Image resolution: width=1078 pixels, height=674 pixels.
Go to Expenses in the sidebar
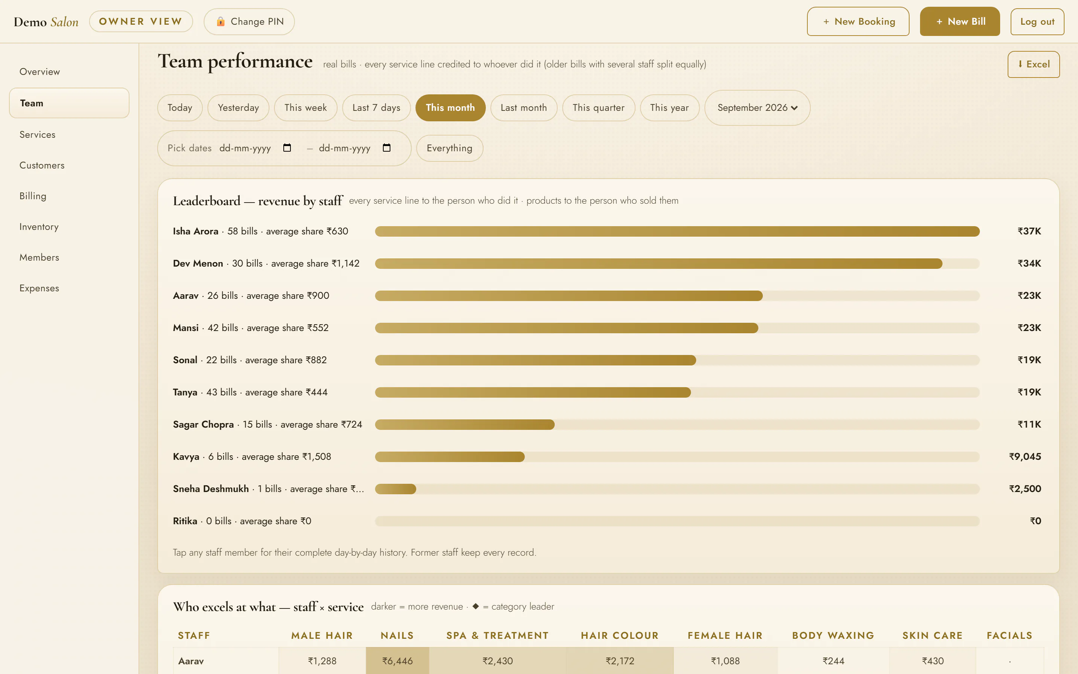(69, 288)
